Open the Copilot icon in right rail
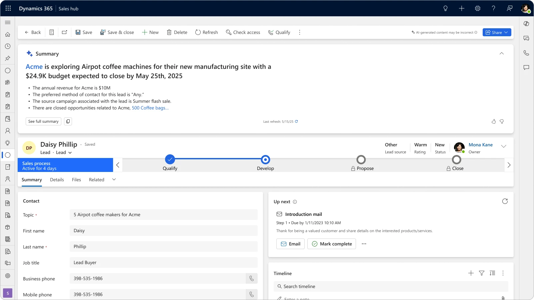This screenshot has width=534, height=300. (526, 24)
